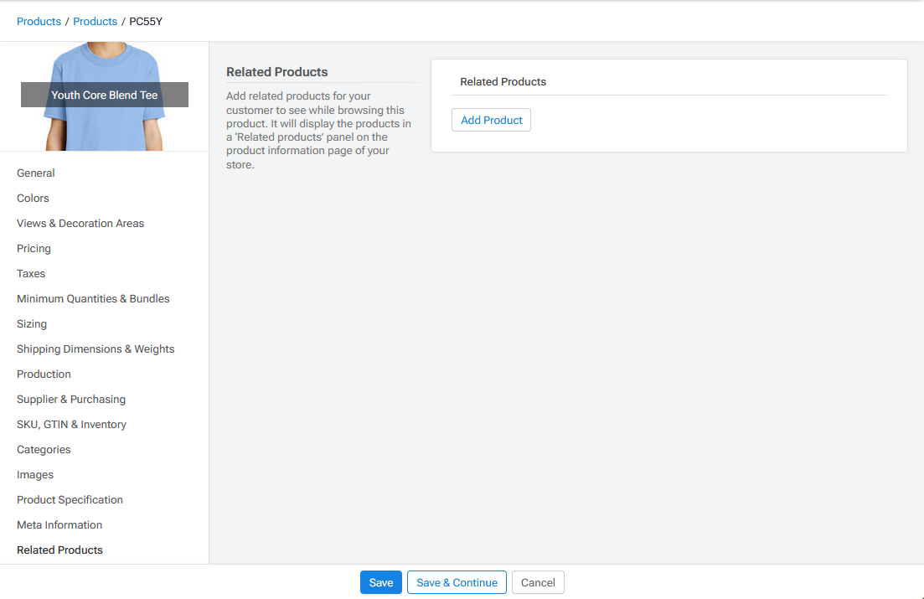Open Views & Decoration Areas settings

(x=80, y=223)
